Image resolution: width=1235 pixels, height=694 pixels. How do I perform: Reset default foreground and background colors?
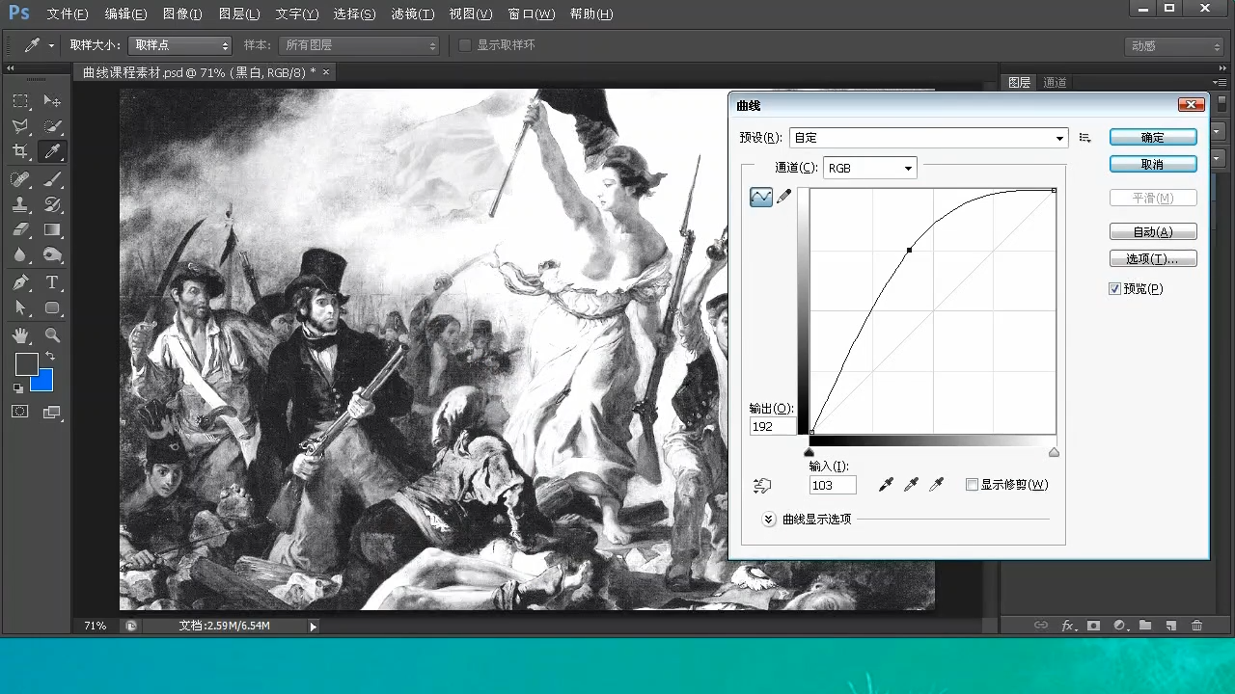click(x=18, y=387)
